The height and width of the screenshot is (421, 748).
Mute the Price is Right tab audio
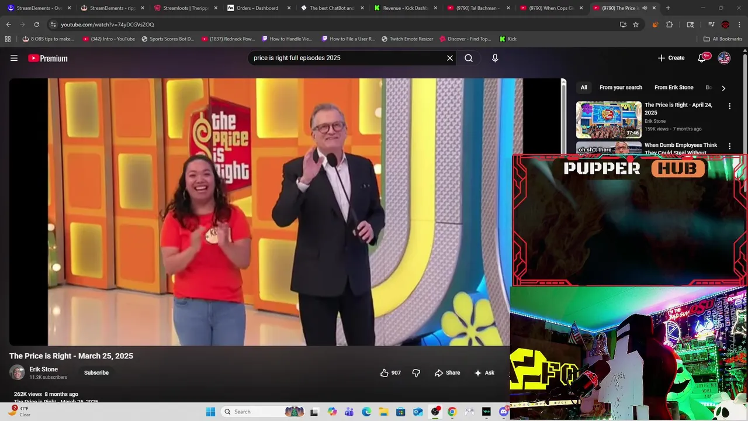point(645,8)
